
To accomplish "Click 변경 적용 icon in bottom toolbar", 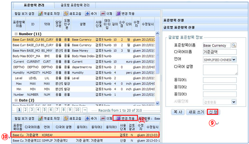I will click(118, 118).
